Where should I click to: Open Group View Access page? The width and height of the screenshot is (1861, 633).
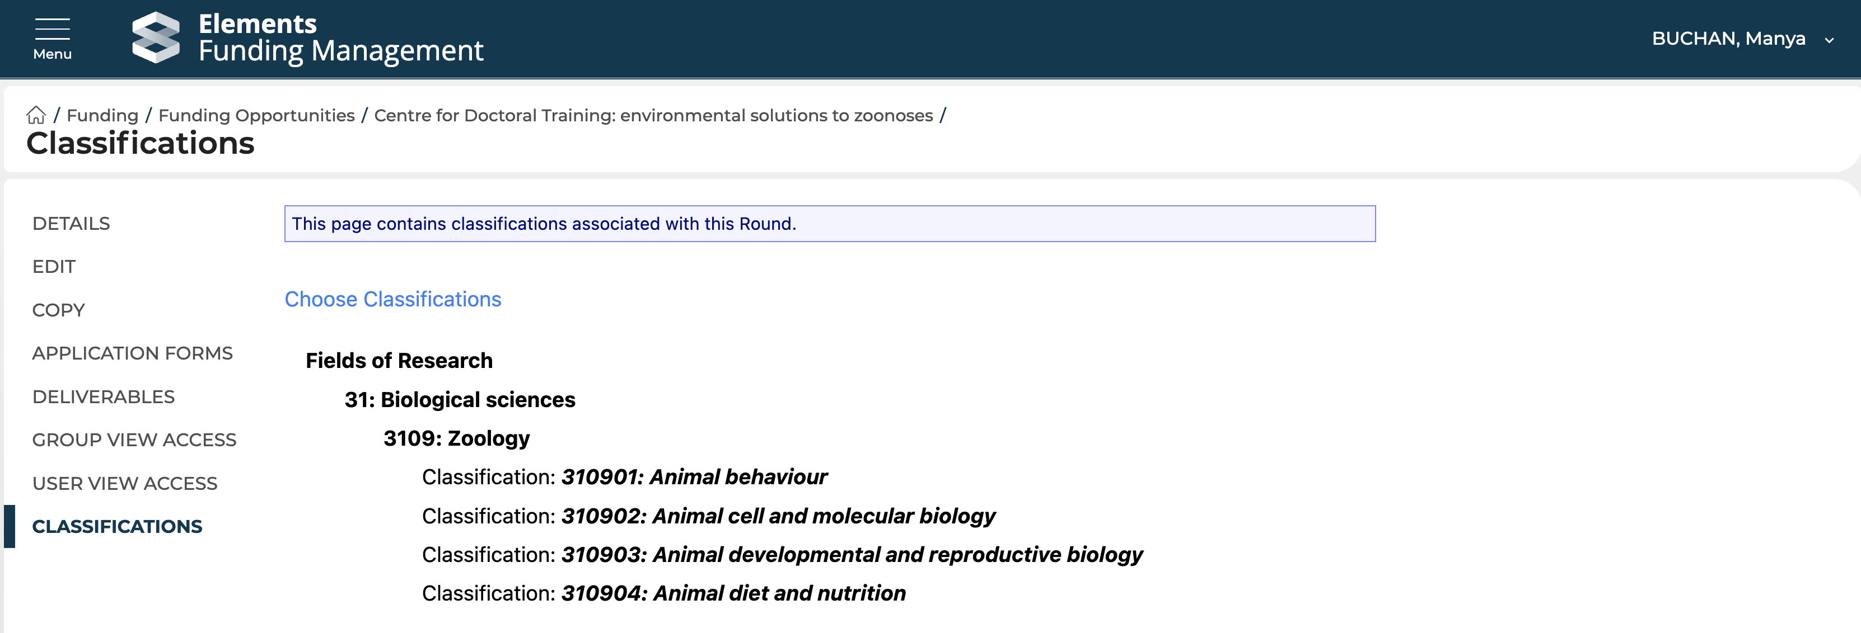click(x=134, y=440)
